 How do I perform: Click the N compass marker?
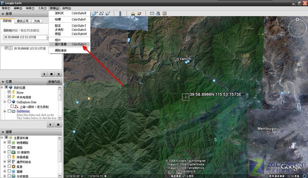point(297,20)
